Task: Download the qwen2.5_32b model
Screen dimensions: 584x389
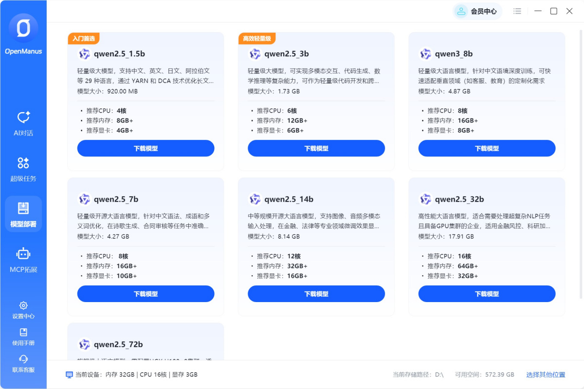Action: pyautogui.click(x=487, y=294)
